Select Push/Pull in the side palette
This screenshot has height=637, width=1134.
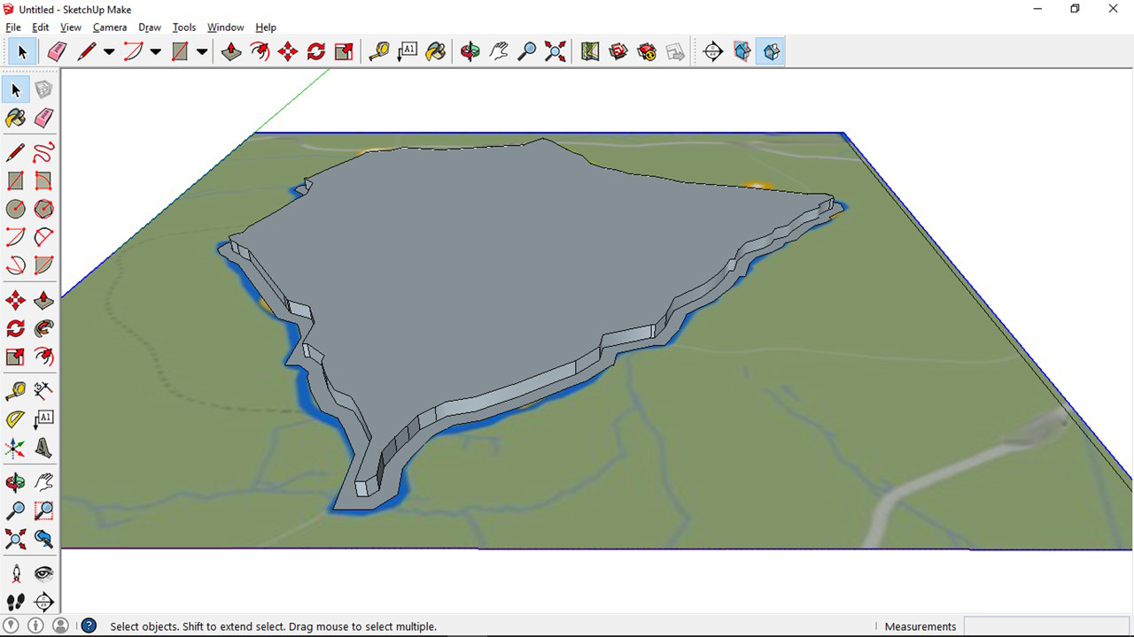click(x=43, y=300)
